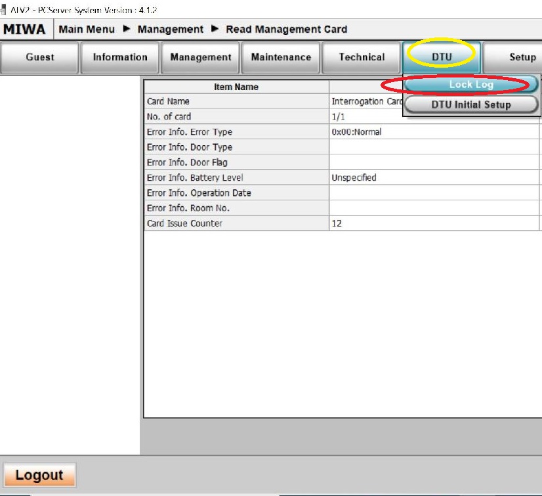542x496 pixels.
Task: Select Lock Log from DTU menu
Action: click(x=470, y=85)
